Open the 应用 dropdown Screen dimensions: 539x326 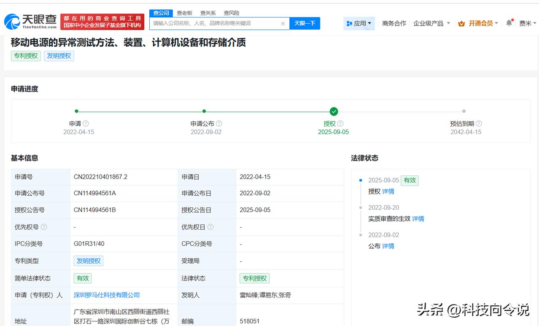(359, 24)
